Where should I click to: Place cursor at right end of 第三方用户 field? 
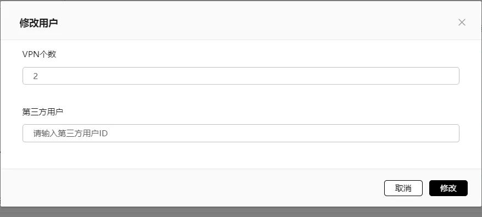coord(452,133)
